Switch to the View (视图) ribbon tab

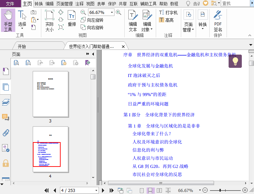click(x=90, y=4)
